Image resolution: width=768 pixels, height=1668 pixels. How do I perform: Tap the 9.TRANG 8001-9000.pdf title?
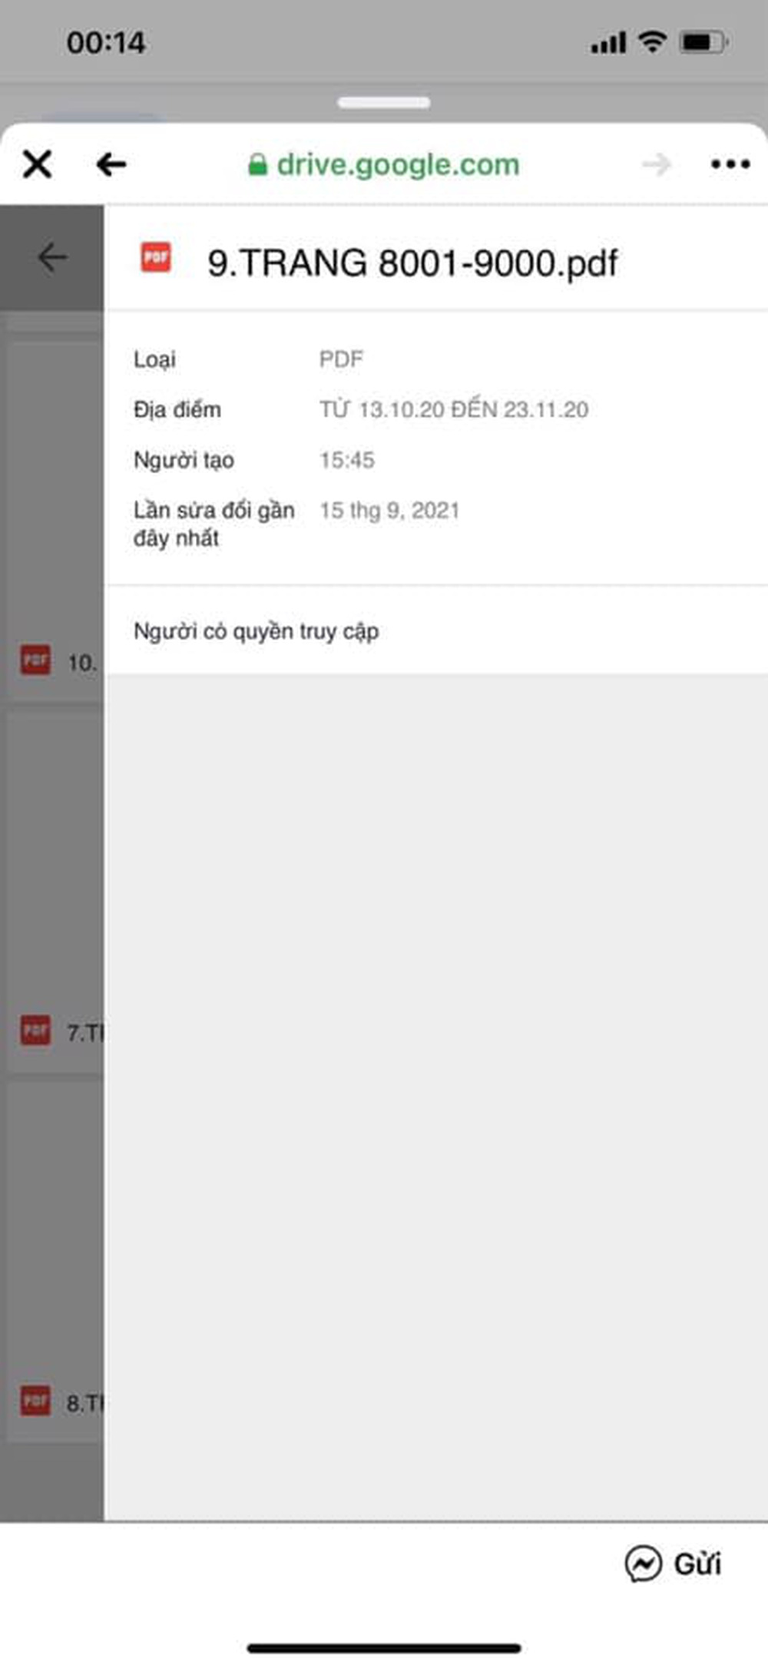(412, 263)
